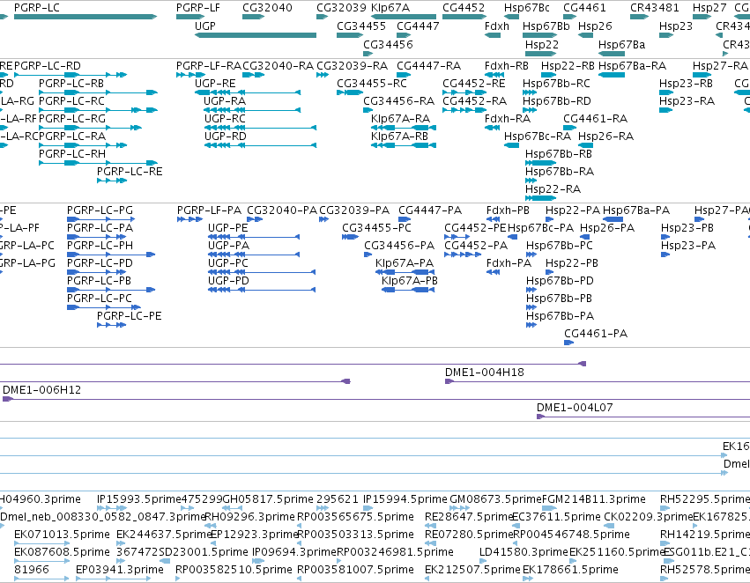Select transcript Klp67A-RA label

tap(400, 119)
